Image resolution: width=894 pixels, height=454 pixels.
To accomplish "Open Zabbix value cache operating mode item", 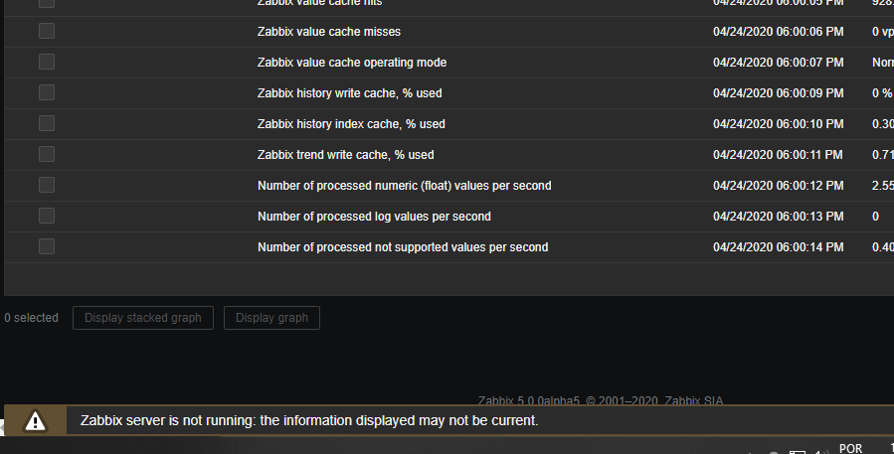I will (351, 63).
